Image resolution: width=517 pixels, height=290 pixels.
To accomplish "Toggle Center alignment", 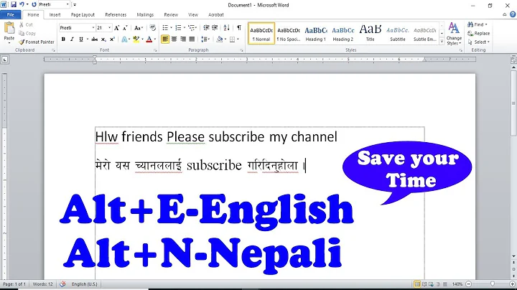I will point(174,39).
